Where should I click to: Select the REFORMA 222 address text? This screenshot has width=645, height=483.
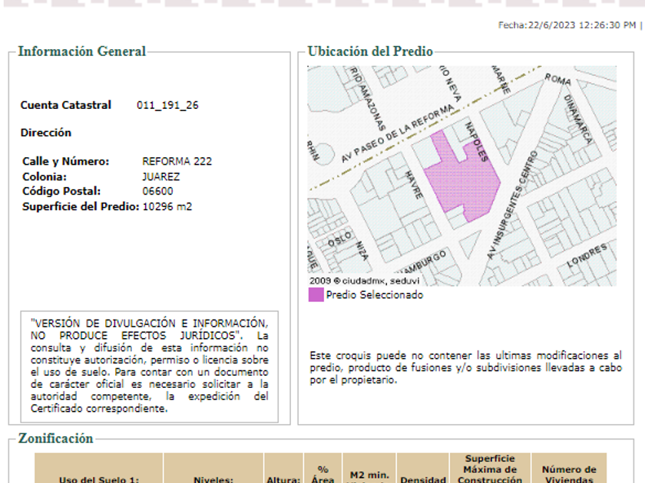click(177, 162)
